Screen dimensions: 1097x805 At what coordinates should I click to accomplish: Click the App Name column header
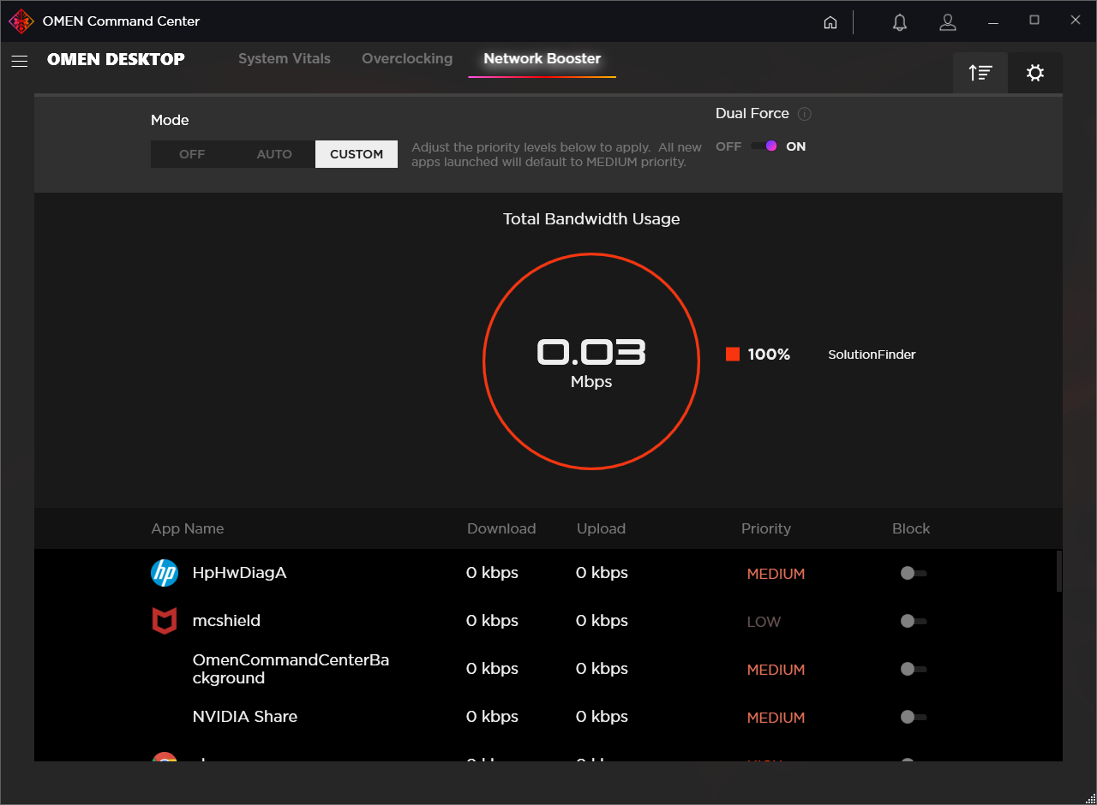pyautogui.click(x=188, y=528)
